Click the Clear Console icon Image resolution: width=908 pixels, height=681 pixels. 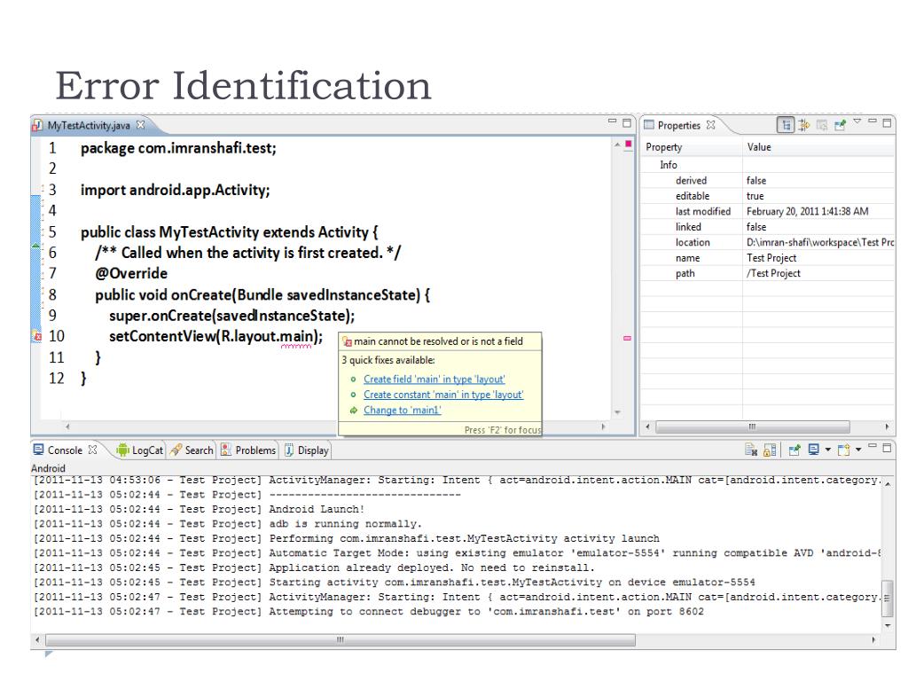click(751, 450)
